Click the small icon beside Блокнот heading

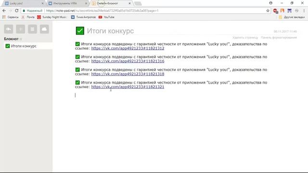click(x=21, y=39)
